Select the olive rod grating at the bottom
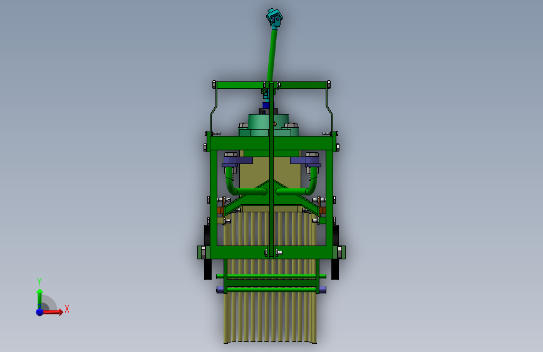The width and height of the screenshot is (543, 352). pyautogui.click(x=270, y=317)
